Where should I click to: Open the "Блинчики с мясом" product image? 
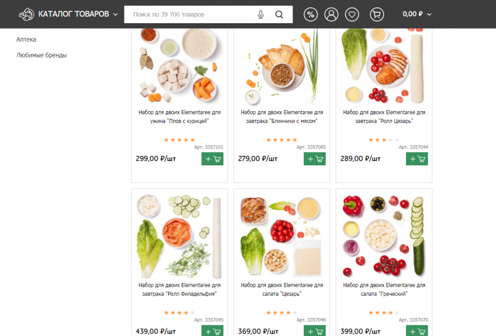tap(281, 66)
